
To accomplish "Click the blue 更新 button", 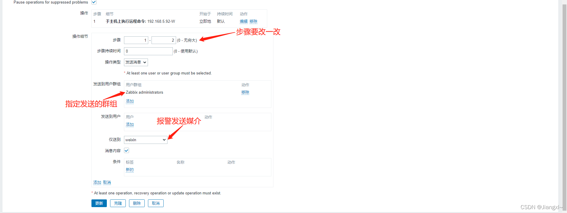I will click(99, 203).
